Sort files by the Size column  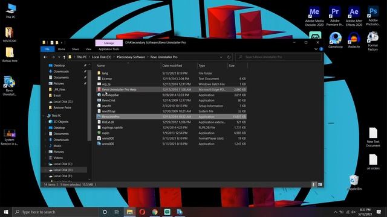237,66
